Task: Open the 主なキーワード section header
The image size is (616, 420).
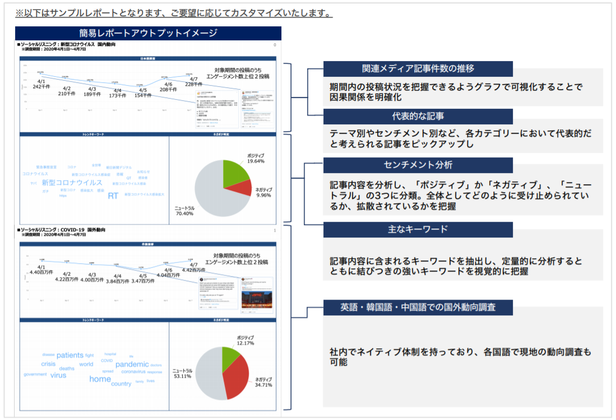Action: 418,230
